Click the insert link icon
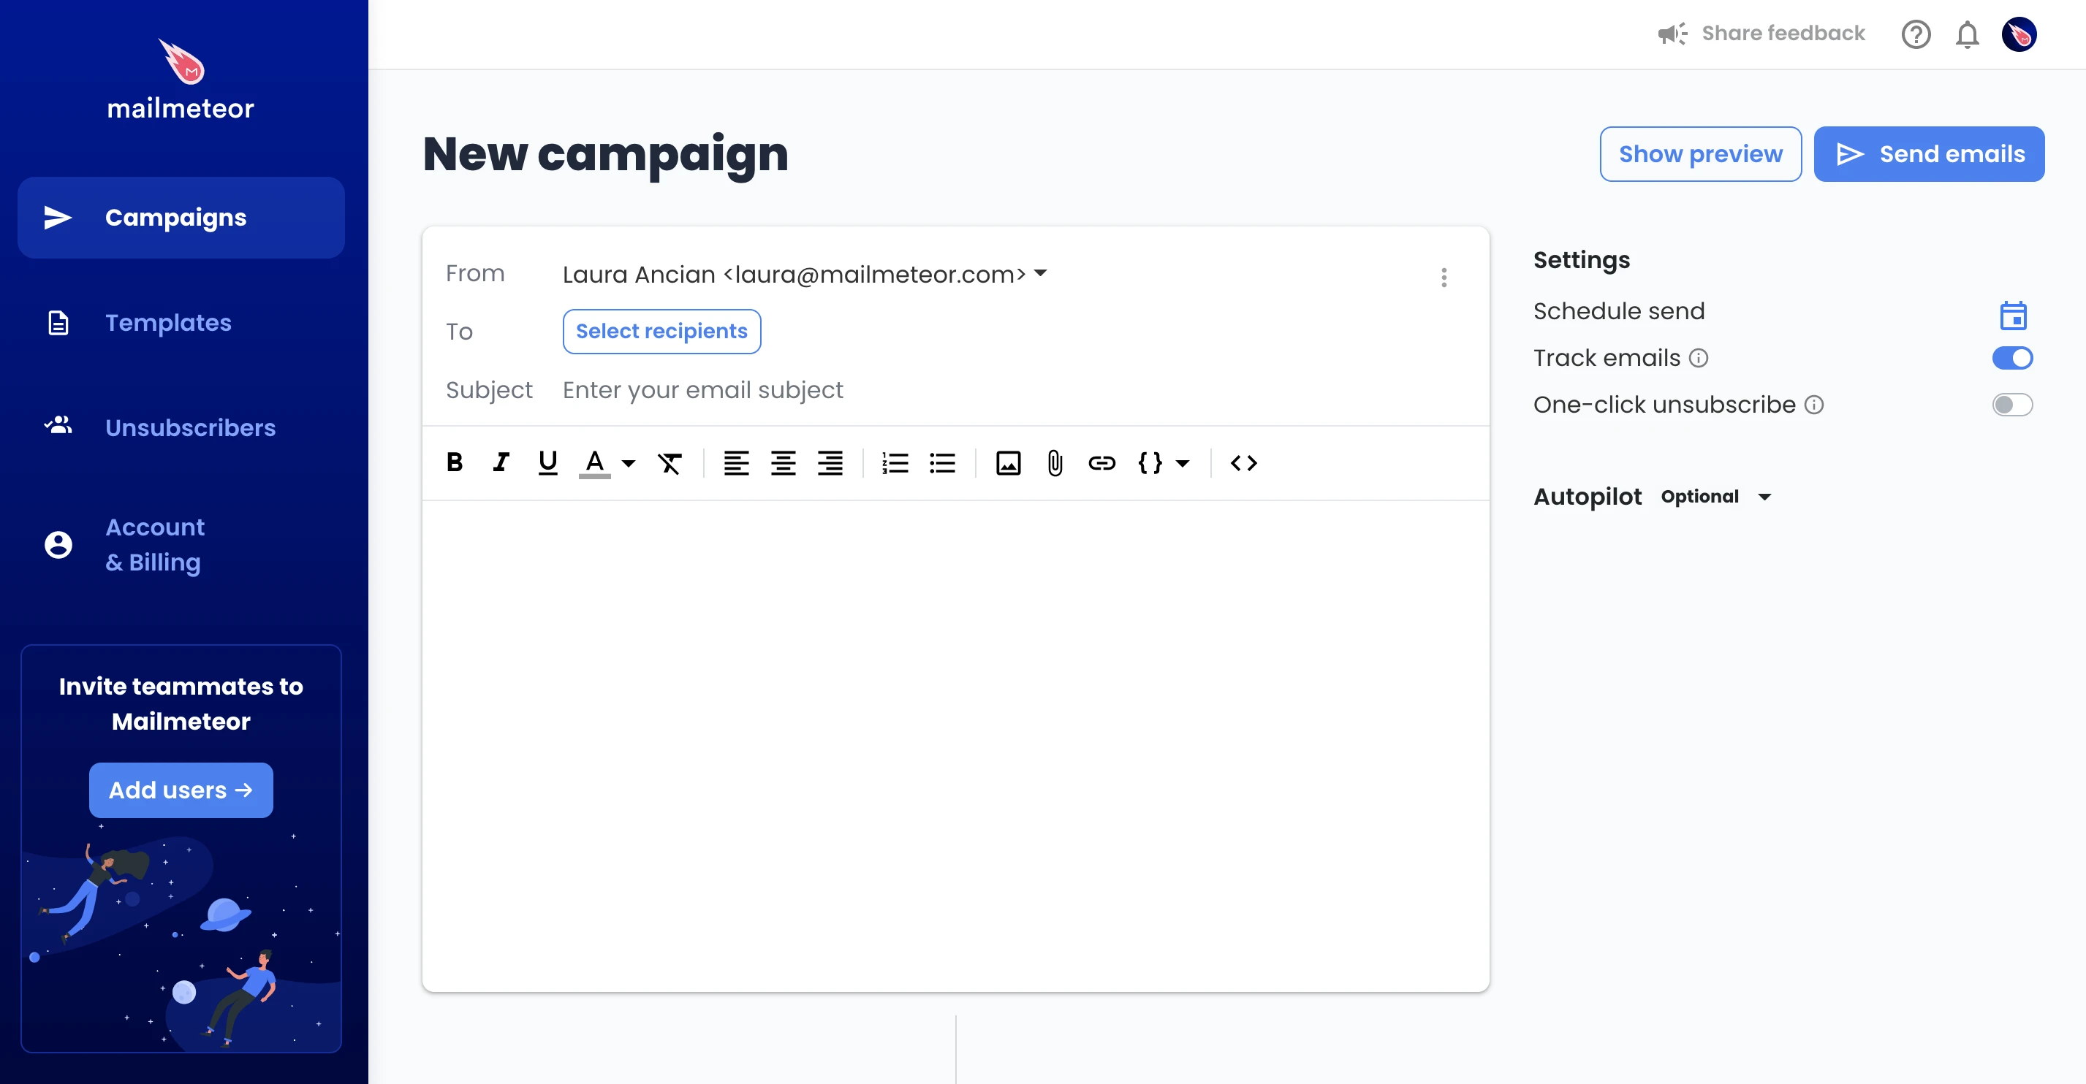2086x1084 pixels. [x=1101, y=462]
